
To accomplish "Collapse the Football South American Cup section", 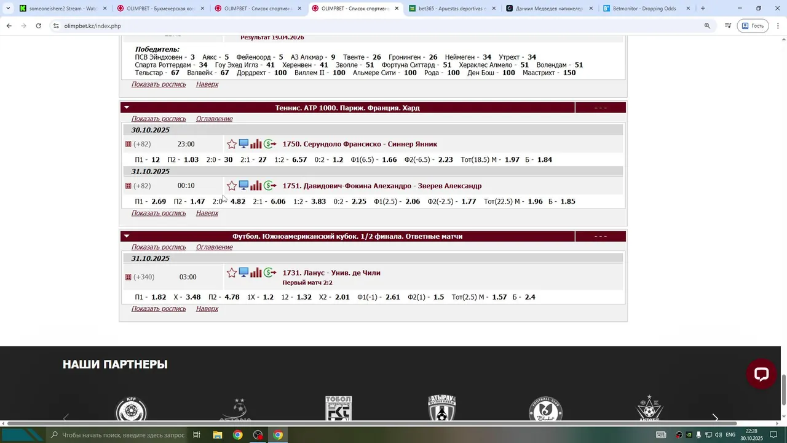I will pos(127,236).
